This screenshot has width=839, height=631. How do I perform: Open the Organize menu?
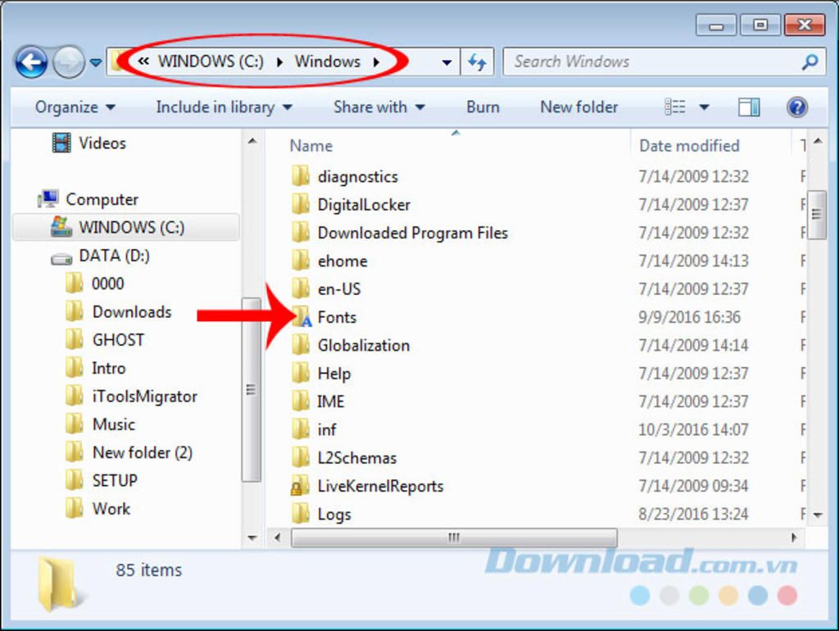click(x=75, y=107)
